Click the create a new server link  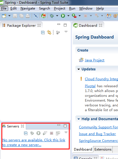(x=34, y=142)
